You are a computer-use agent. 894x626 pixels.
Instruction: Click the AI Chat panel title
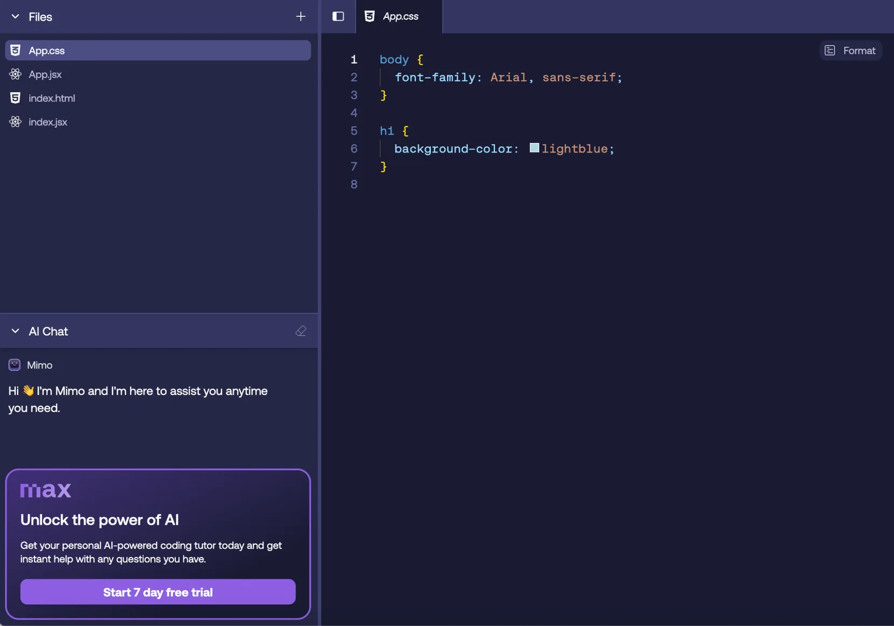[x=48, y=331]
